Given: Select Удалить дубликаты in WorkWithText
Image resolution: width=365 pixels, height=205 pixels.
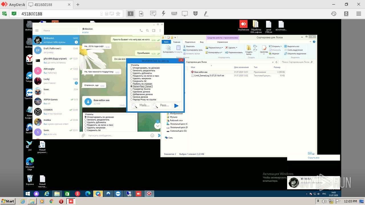Looking at the screenshot, I should 141,73.
